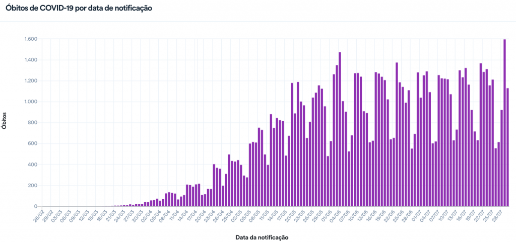Viewport: 516px width, 243px height.
Task: Click the '17/05' x-axis date label
Action: [283, 216]
